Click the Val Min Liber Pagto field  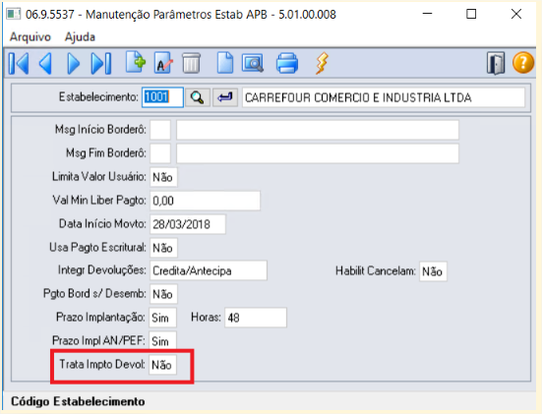pos(205,201)
